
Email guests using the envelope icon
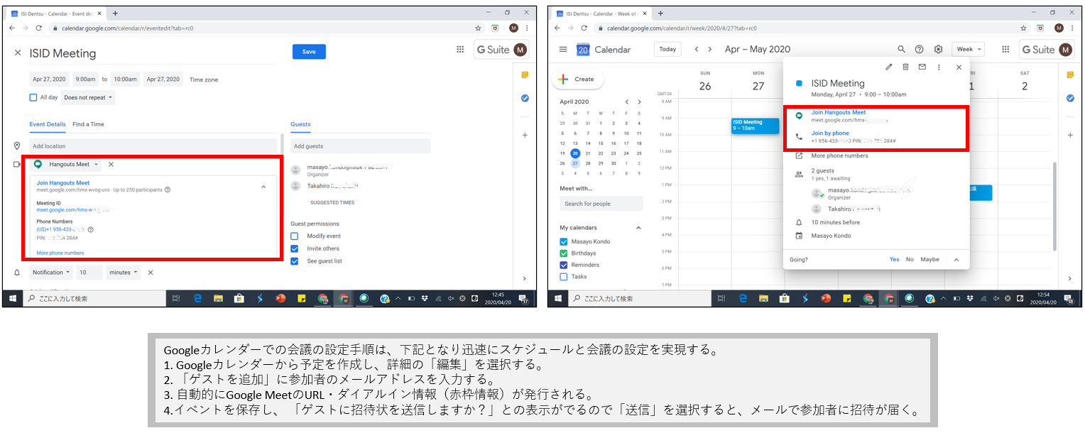[x=922, y=67]
